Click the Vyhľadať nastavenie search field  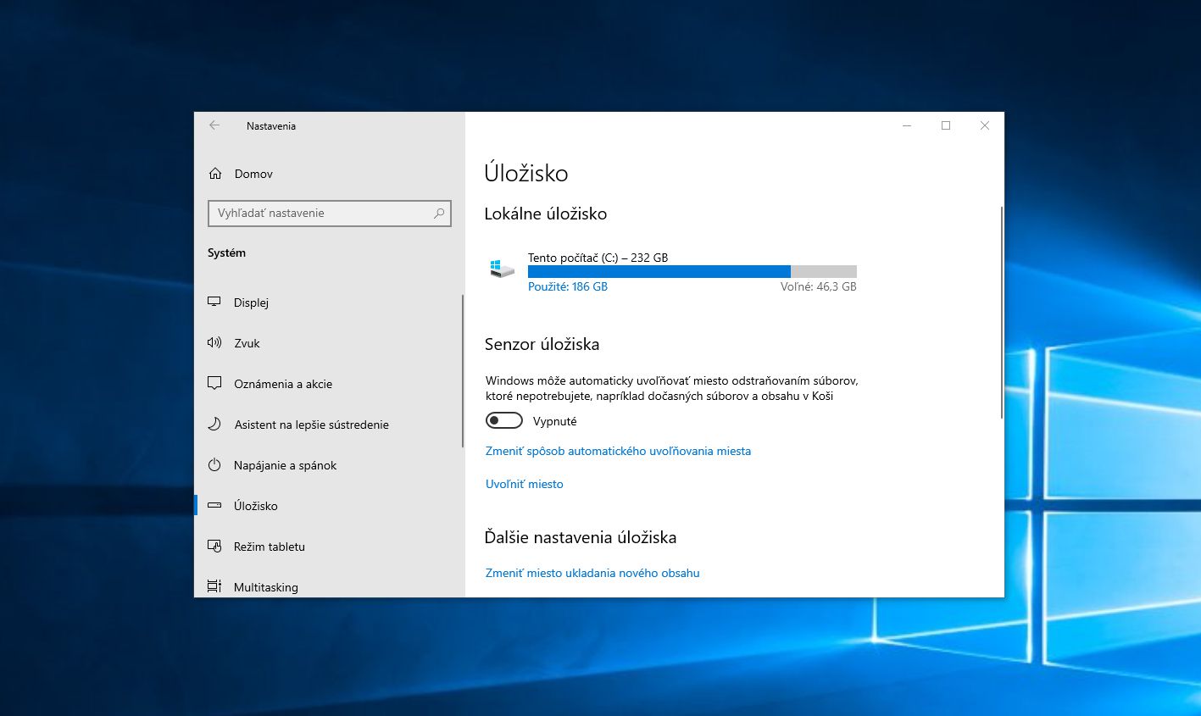click(x=330, y=214)
